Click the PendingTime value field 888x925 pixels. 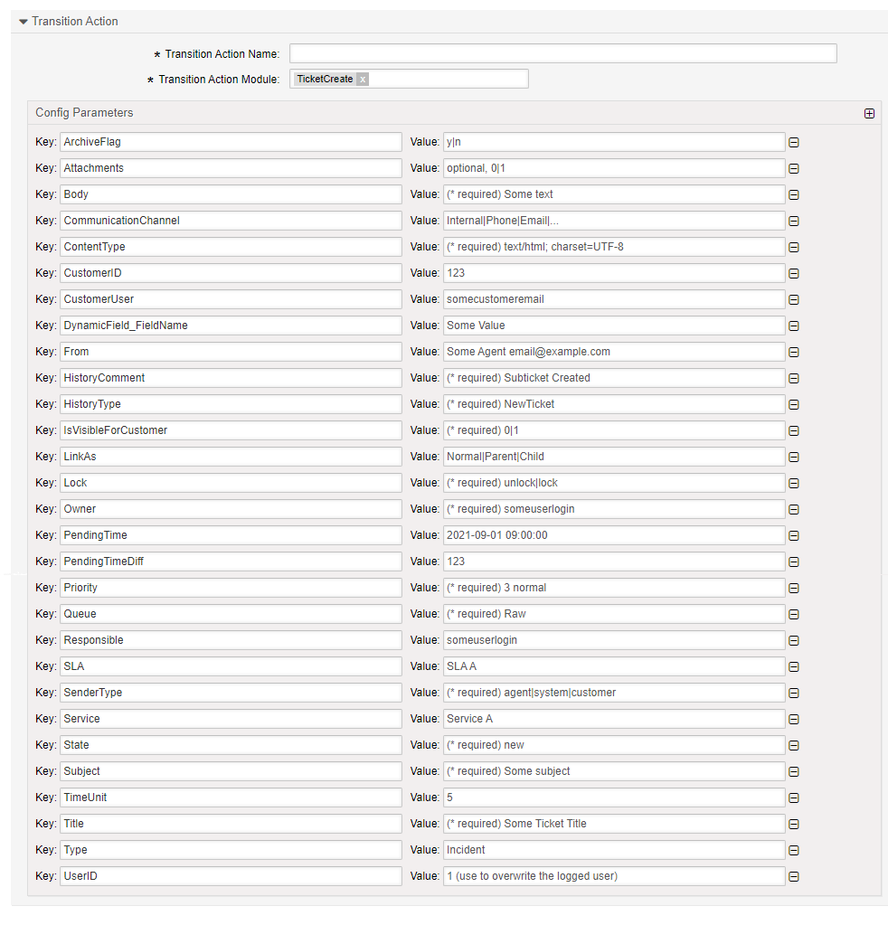pos(613,535)
